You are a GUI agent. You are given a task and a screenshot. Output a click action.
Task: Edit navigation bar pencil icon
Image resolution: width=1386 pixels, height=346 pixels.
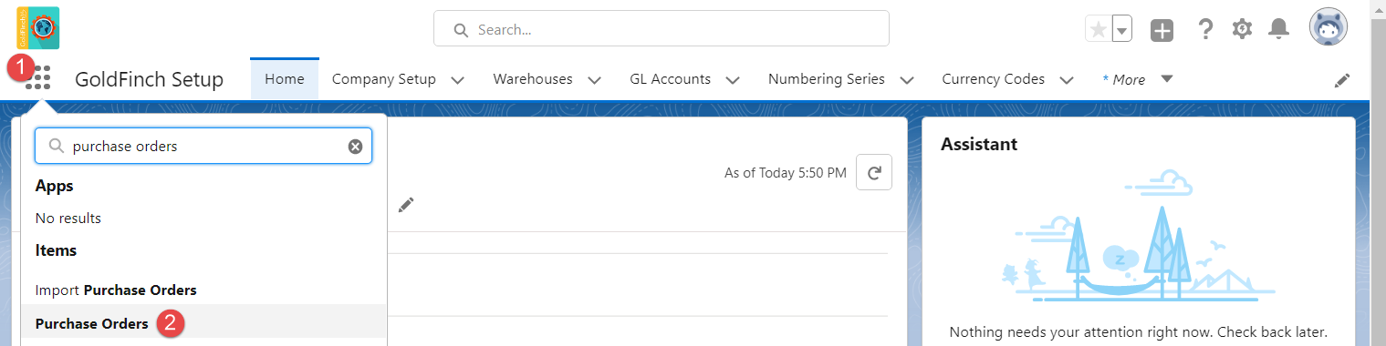[1342, 80]
